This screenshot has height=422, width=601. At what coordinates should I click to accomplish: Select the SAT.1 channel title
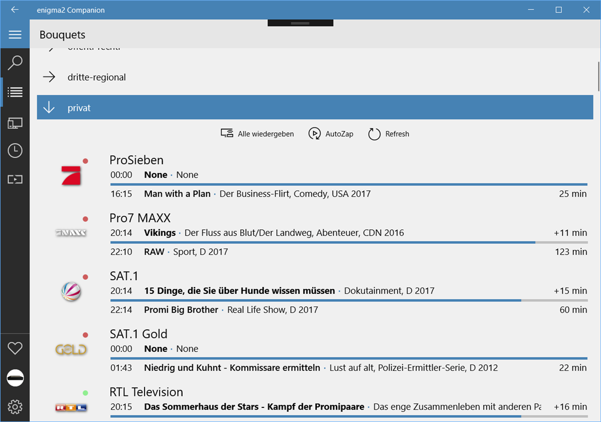(124, 276)
